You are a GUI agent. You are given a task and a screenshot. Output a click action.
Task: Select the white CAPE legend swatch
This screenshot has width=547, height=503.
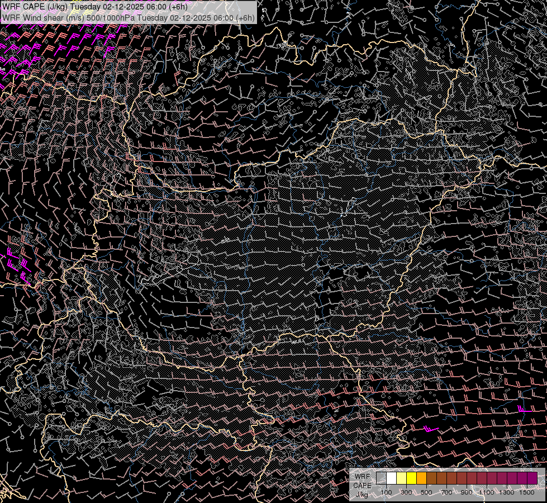tap(391, 478)
